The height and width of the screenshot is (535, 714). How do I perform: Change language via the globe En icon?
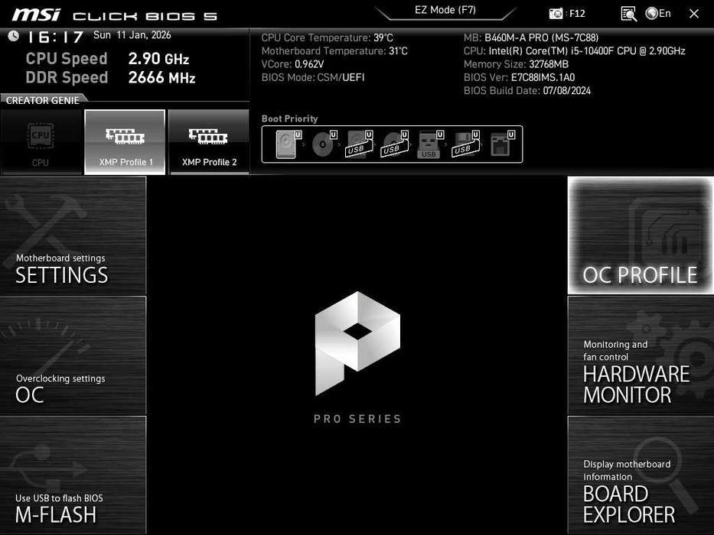[x=658, y=14]
